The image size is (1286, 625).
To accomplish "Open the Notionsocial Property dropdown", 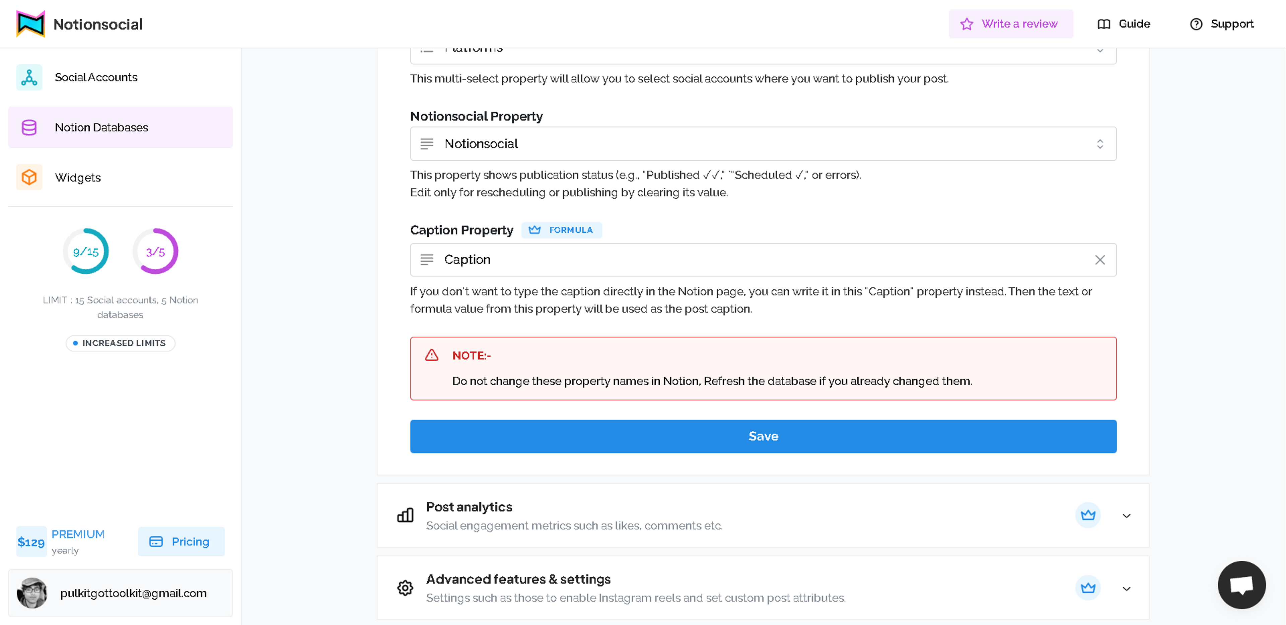I will coord(763,144).
